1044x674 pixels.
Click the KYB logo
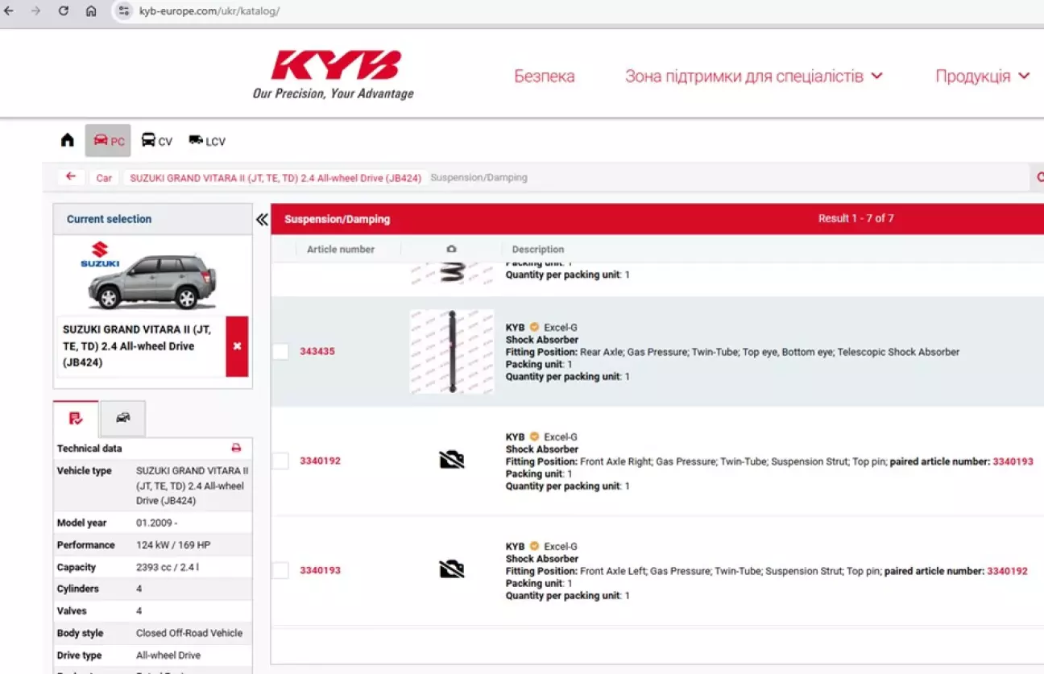(333, 74)
